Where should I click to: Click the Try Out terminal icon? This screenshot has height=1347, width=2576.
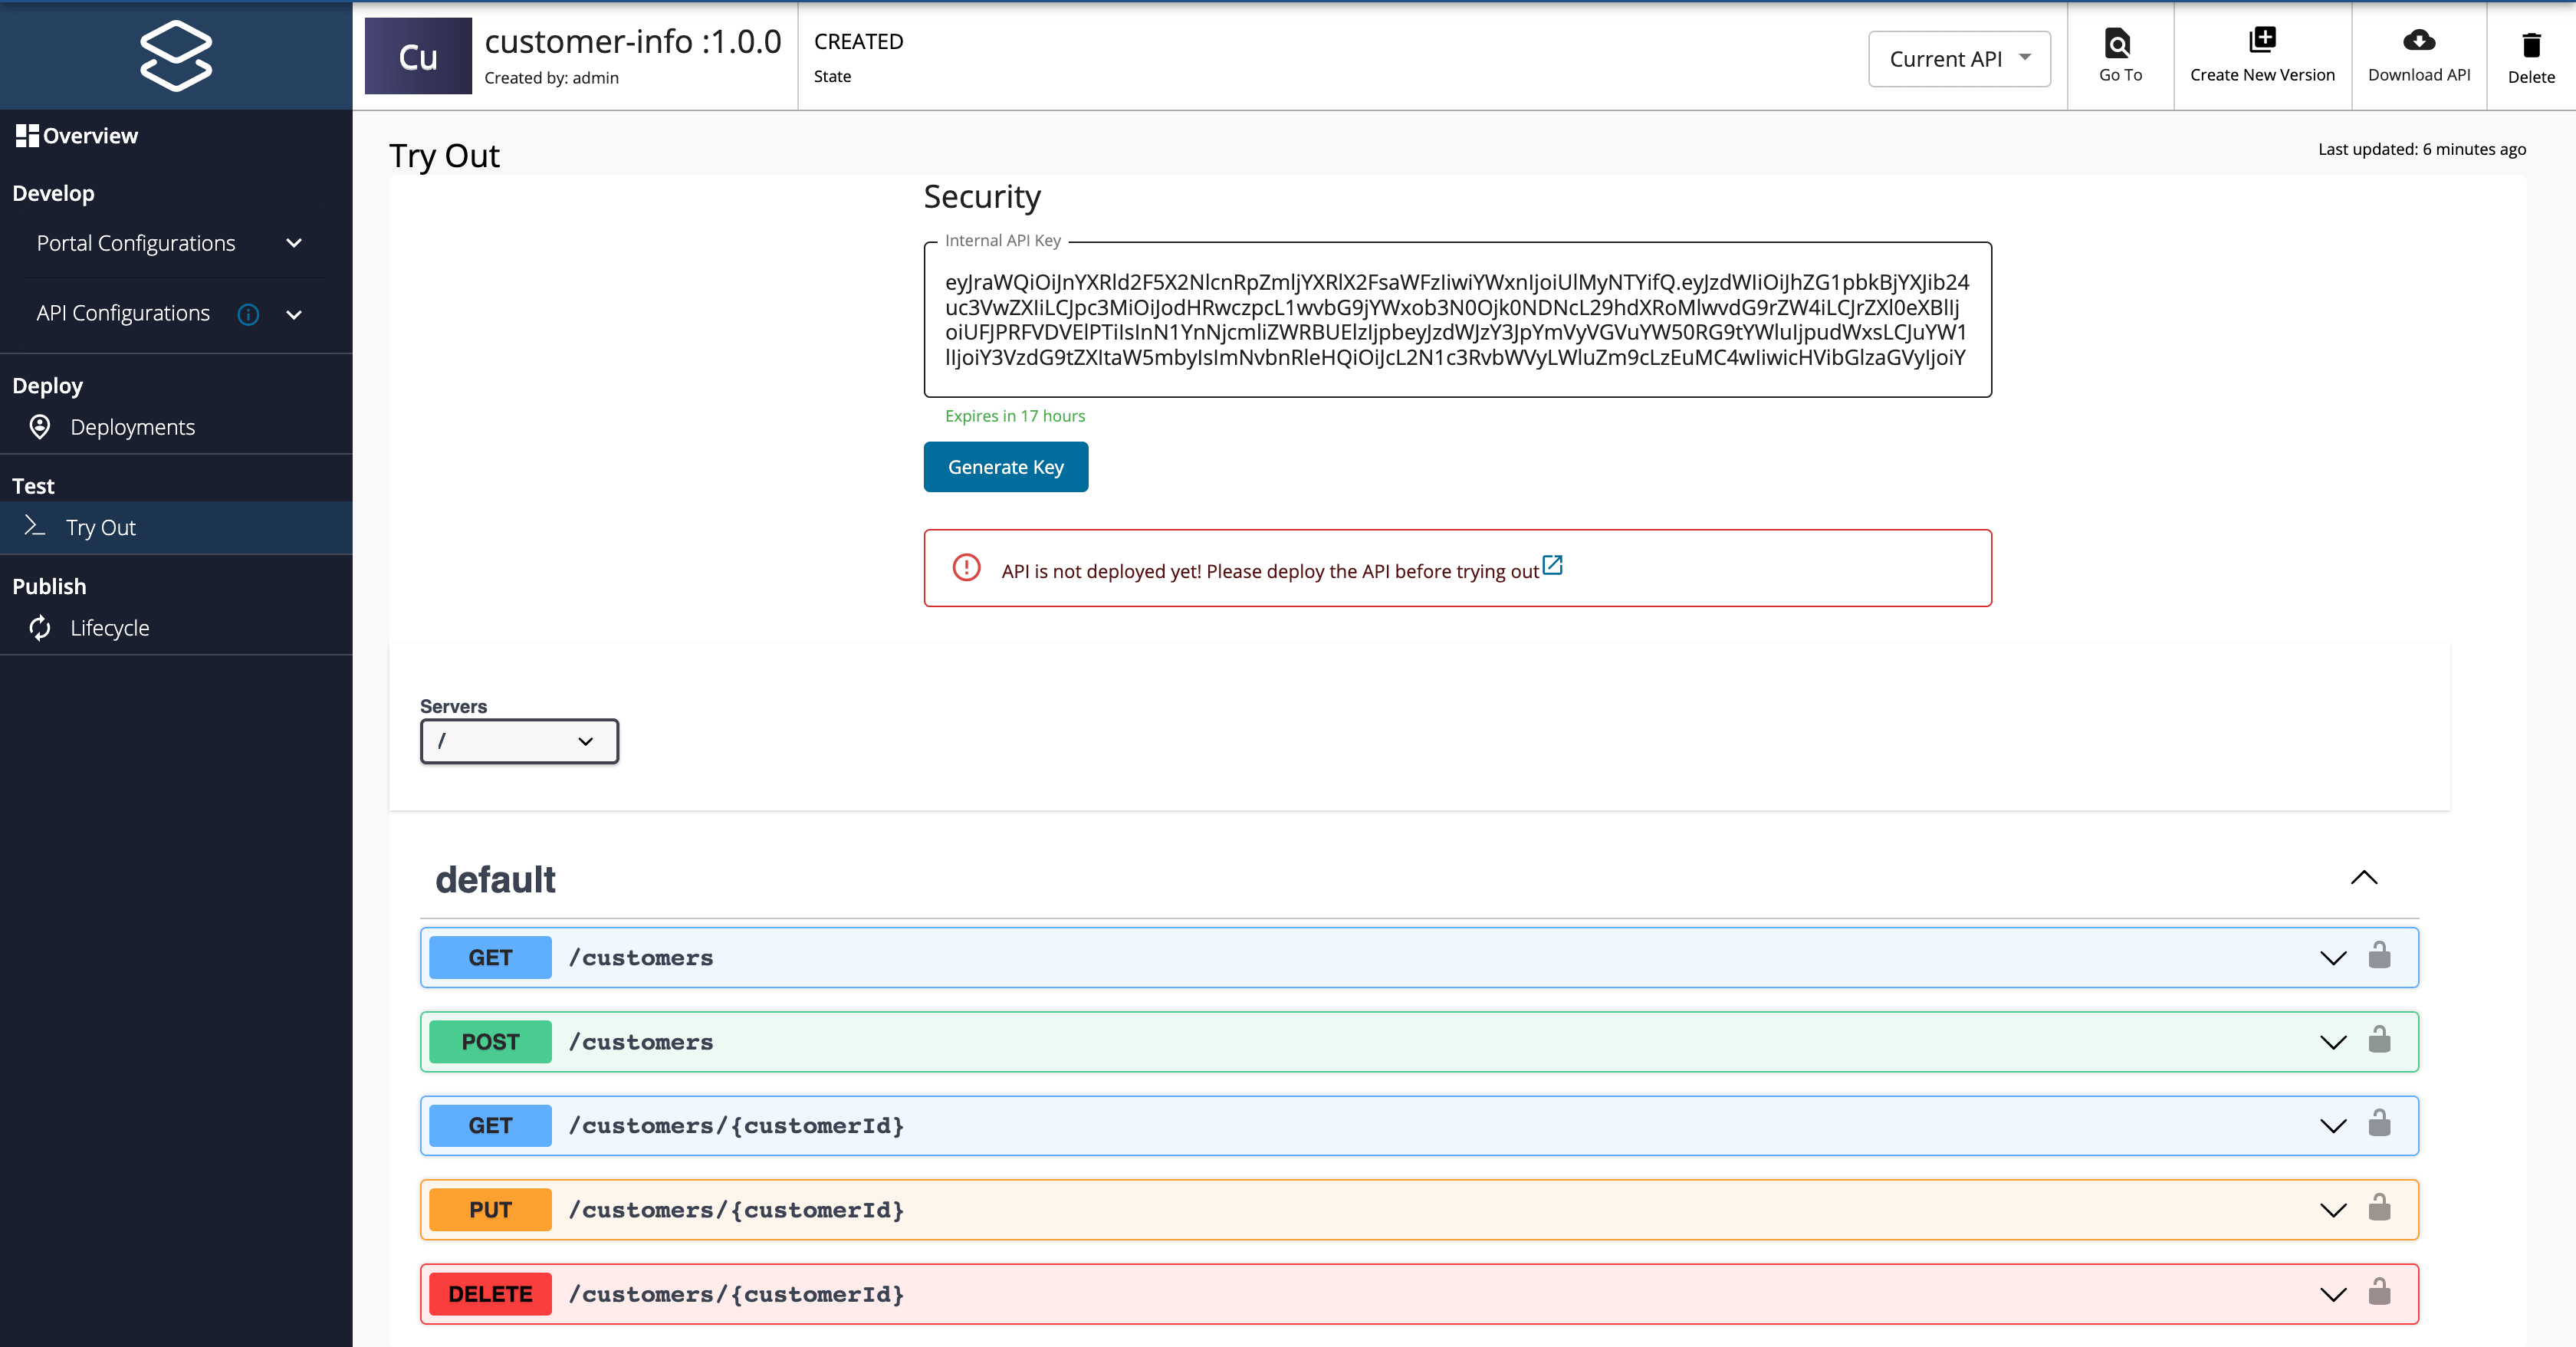pos(35,526)
